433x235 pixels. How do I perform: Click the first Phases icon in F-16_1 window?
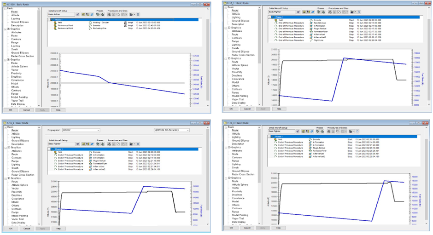318,12
